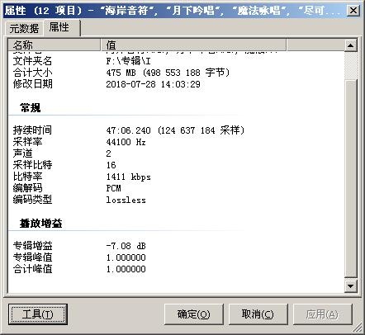Screen dimensions: 365x335
Task: Select the F:\专辑\I folder path value
Action: coord(128,61)
